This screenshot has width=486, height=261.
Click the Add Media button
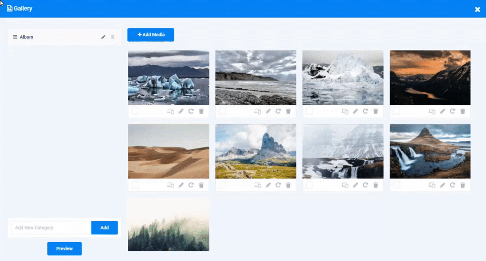click(x=151, y=34)
